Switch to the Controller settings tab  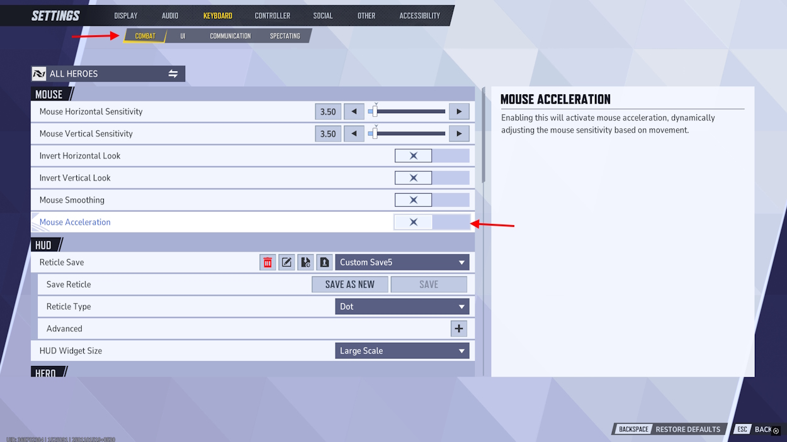pos(272,16)
